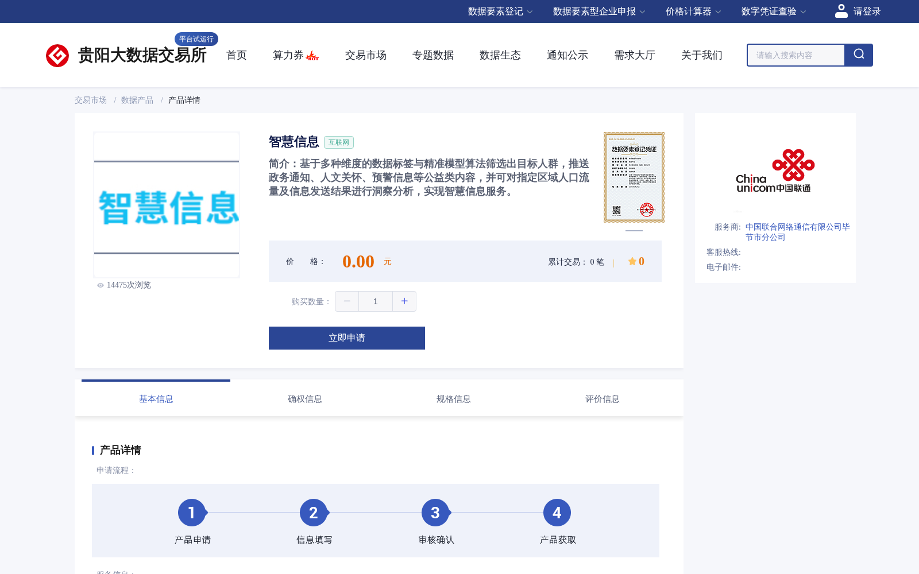This screenshot has height=574, width=919.
Task: Click the 智慧信息 product title
Action: [x=294, y=142]
